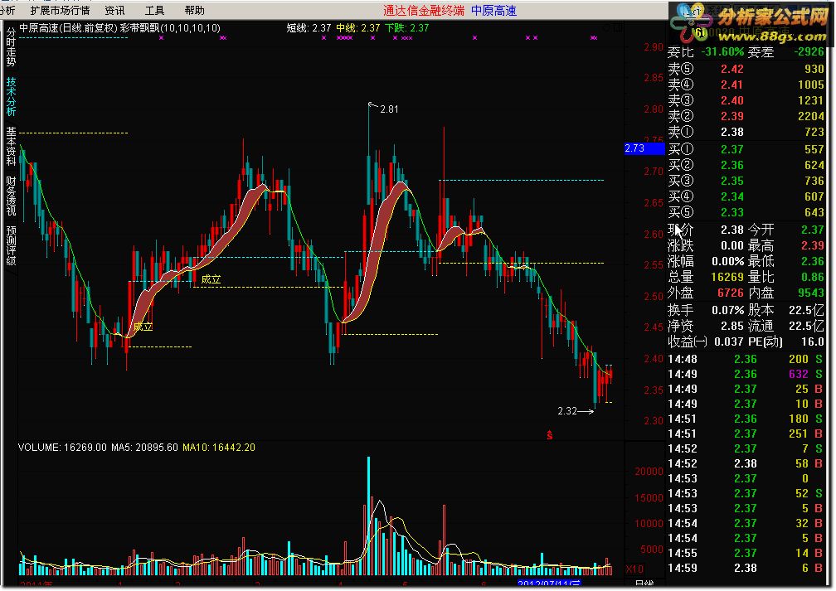
Task: Select the 卖② 2.39 order book row
Action: (746, 116)
